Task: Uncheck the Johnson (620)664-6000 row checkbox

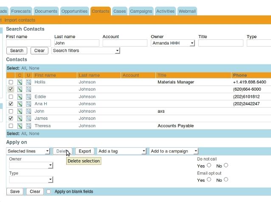Action: coord(11,89)
